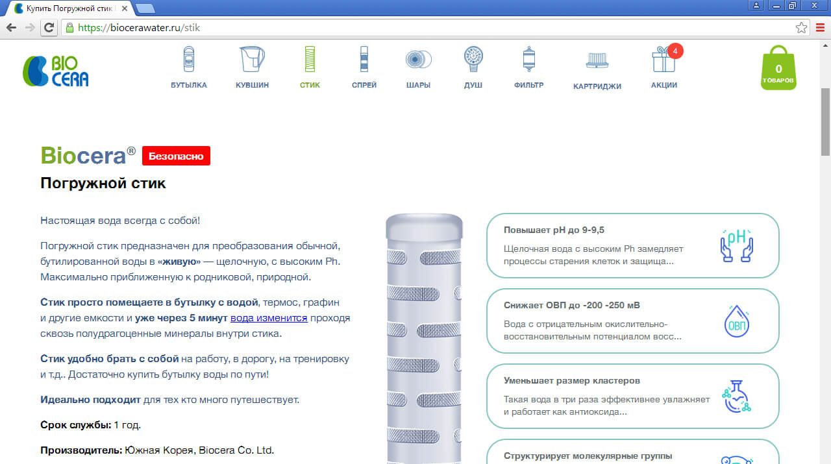Follow the 'вода изменится' link
Image resolution: width=831 pixels, height=464 pixels.
click(x=269, y=318)
